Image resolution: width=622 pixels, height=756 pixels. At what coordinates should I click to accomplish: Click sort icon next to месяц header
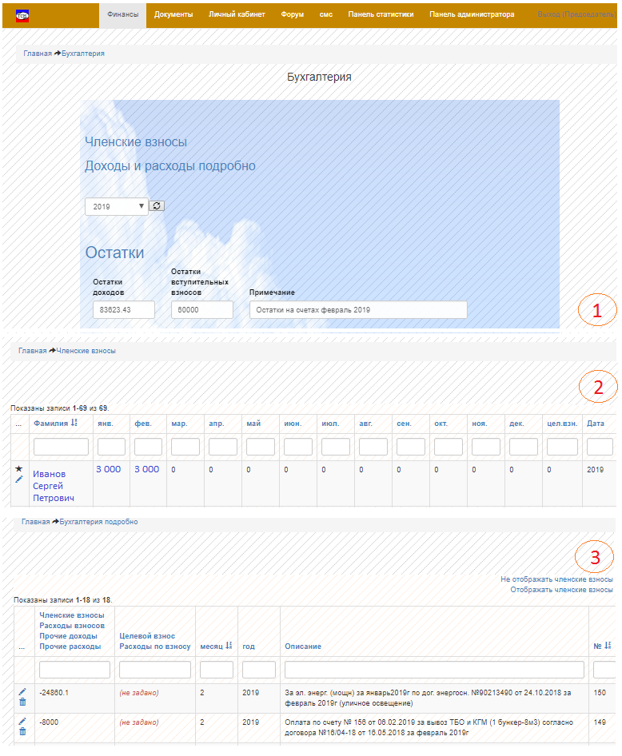pos(229,646)
